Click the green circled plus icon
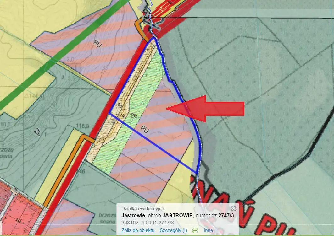The image size is (334, 236). click(x=195, y=231)
